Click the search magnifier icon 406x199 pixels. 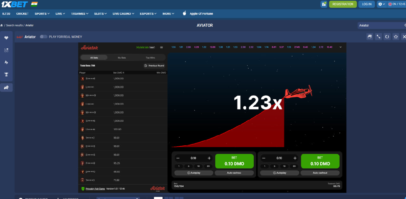pos(405,25)
